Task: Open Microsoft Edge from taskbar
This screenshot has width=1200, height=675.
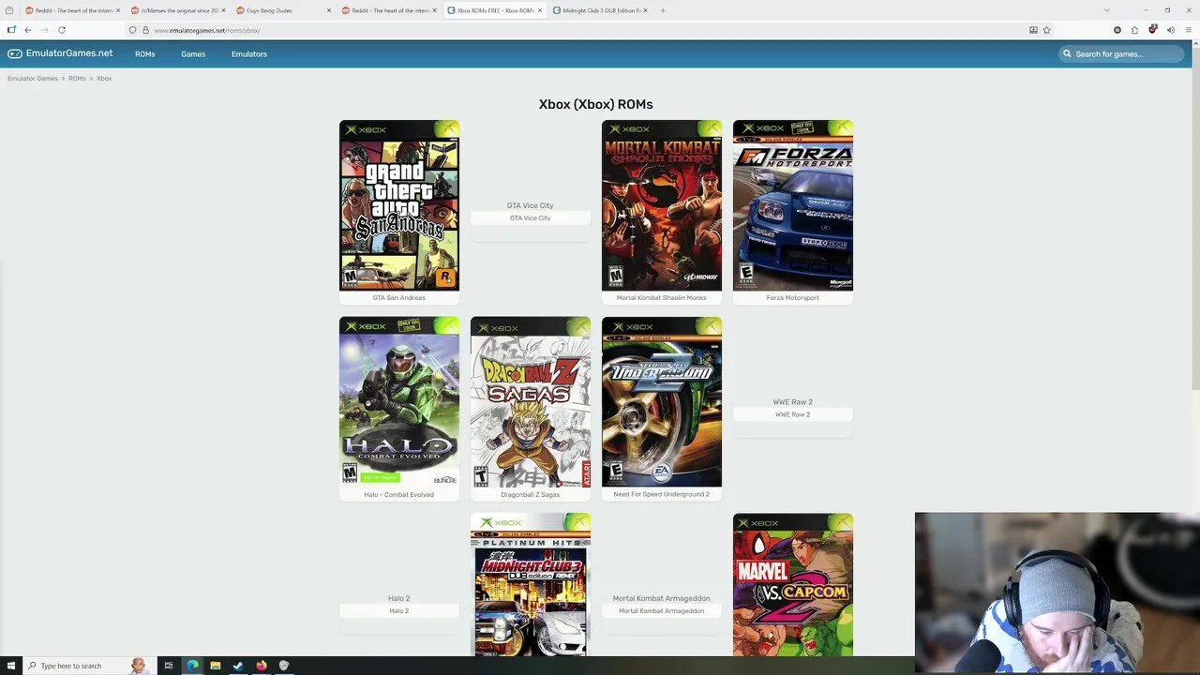Action: (x=192, y=666)
